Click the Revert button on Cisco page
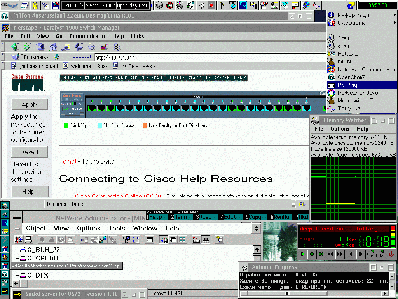Image resolution: width=398 pixels, height=299 pixels. coord(30,152)
